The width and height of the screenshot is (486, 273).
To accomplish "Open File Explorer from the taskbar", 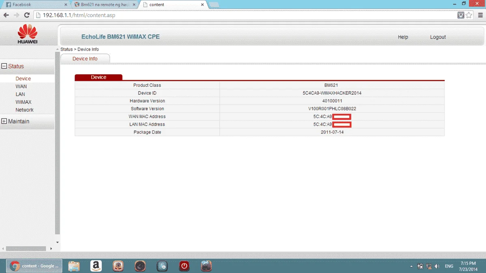I will [74, 266].
